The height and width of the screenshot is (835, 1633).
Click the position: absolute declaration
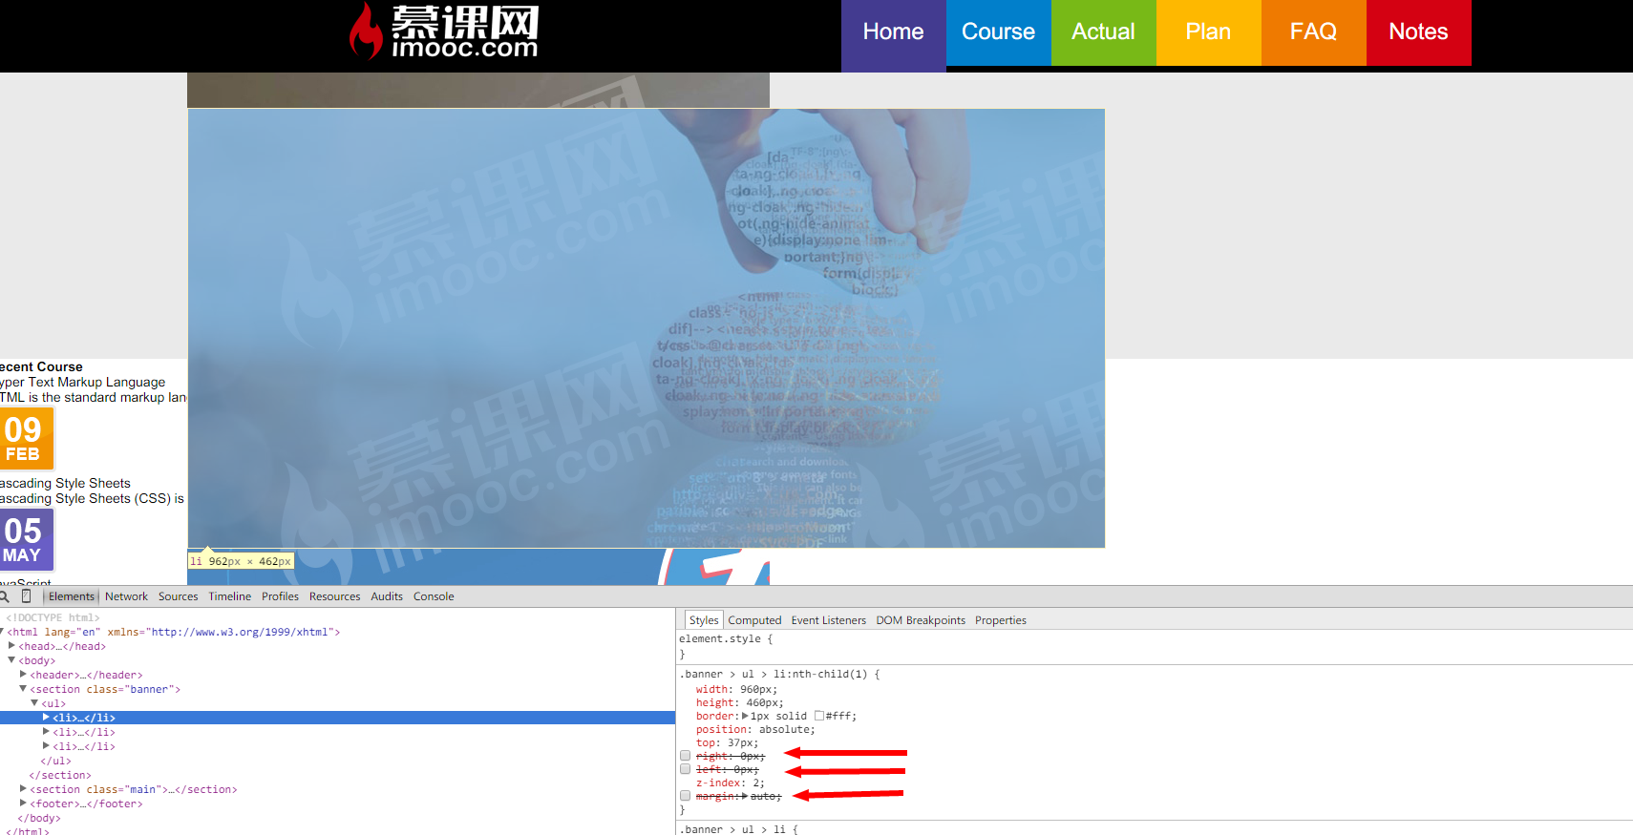[x=755, y=729]
